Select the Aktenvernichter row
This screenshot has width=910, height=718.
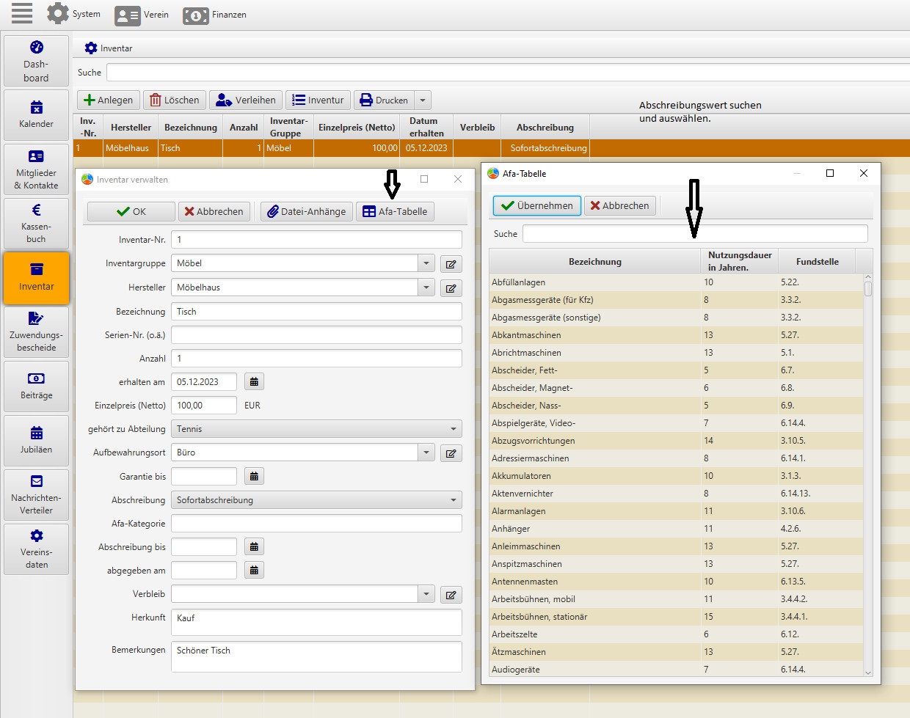tap(676, 494)
